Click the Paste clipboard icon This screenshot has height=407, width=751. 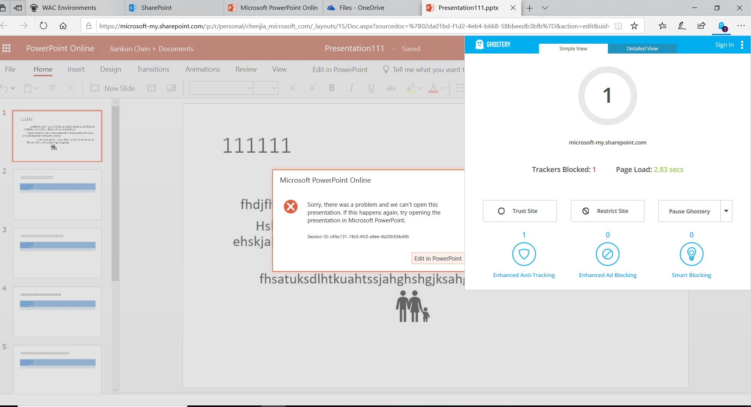(28, 88)
